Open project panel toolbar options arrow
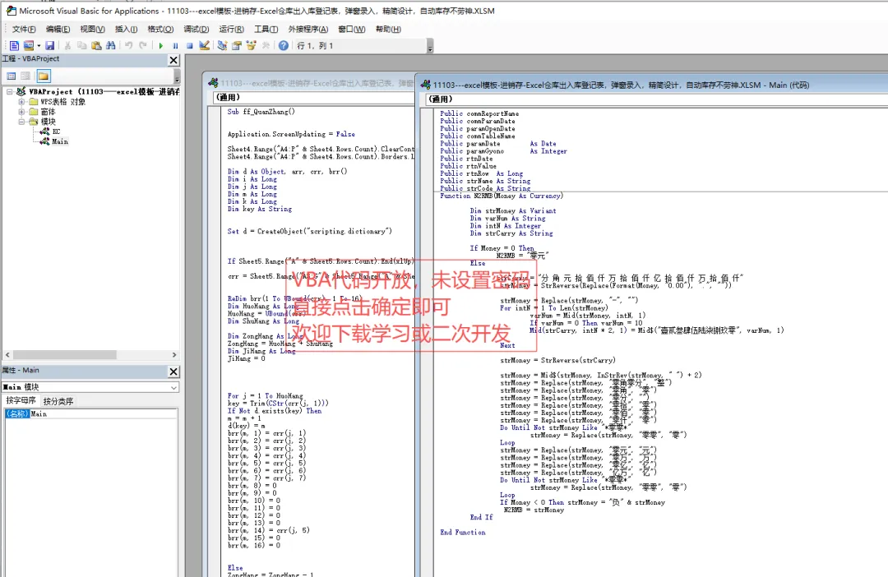Image resolution: width=888 pixels, height=577 pixels. (x=178, y=76)
